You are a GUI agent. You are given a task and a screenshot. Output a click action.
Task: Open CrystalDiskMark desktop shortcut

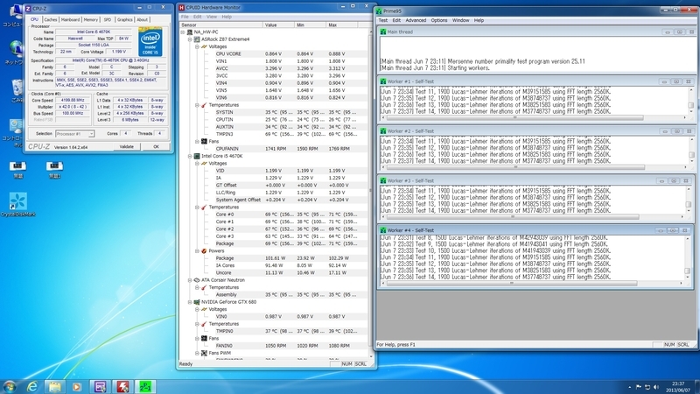pos(17,205)
